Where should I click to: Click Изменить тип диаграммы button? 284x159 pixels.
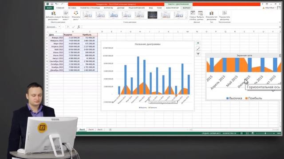[211, 15]
